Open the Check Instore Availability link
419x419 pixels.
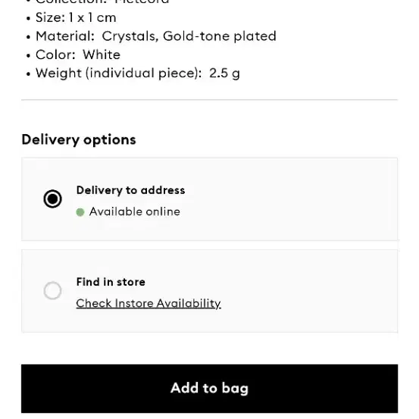(x=149, y=304)
